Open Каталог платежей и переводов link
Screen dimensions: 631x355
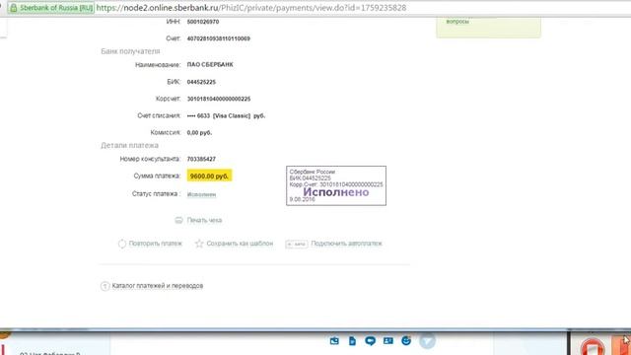coord(158,286)
